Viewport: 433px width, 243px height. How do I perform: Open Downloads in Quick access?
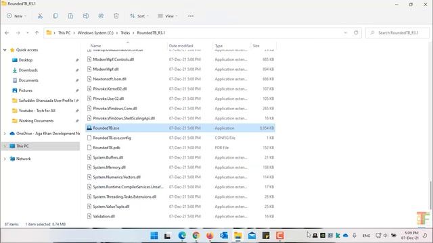(28, 70)
